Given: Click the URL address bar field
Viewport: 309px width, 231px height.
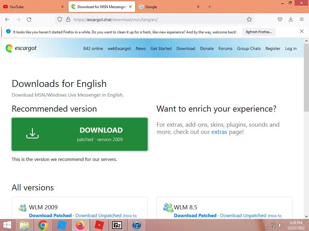Looking at the screenshot, I should pos(154,20).
